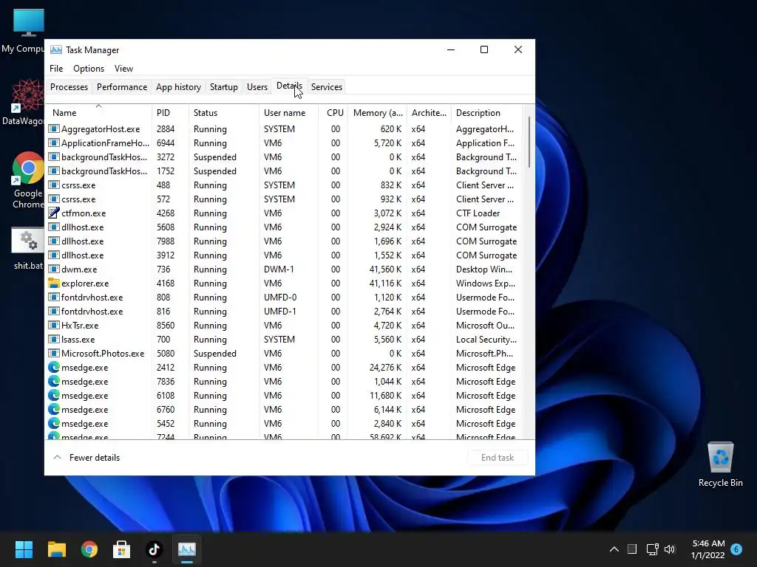Select the Google Chrome desktop shortcut
Screen dimensions: 757x567
click(28, 180)
